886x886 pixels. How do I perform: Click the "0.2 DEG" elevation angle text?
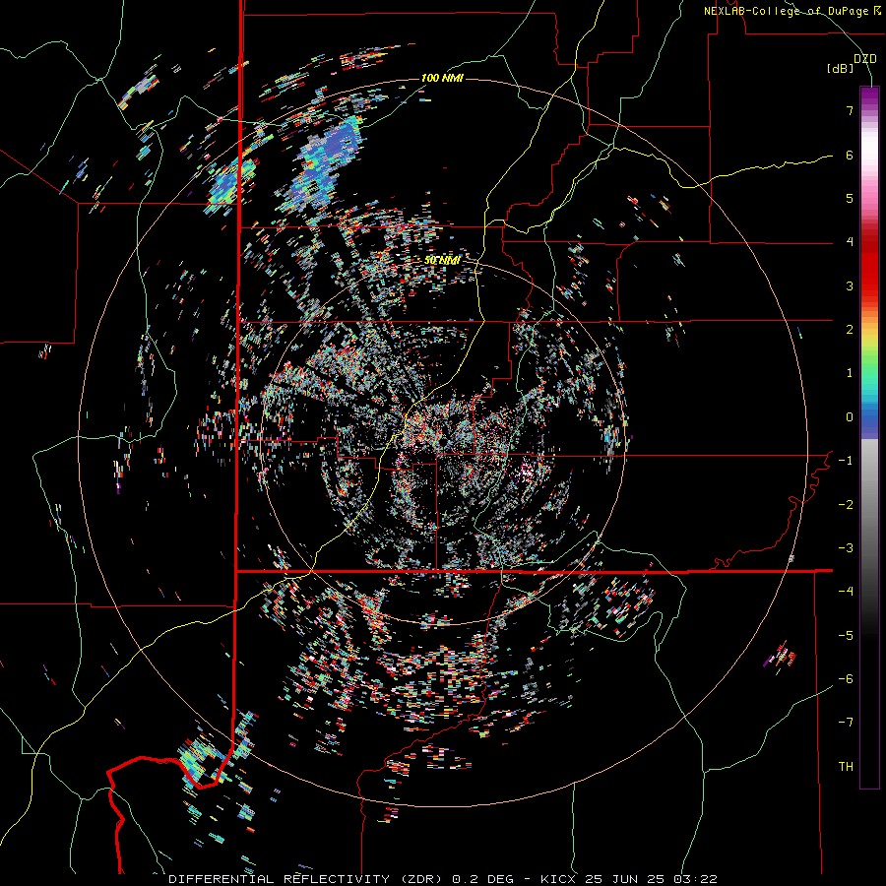coord(483,879)
